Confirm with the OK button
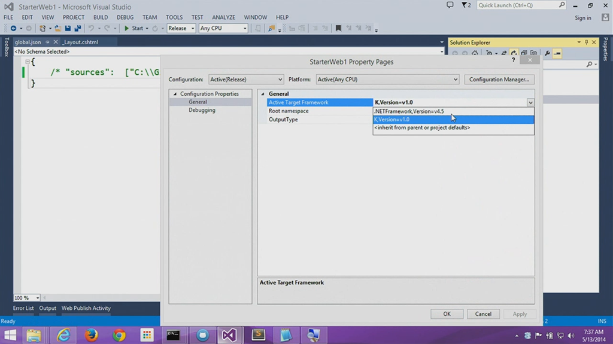613x344 pixels. click(x=447, y=314)
